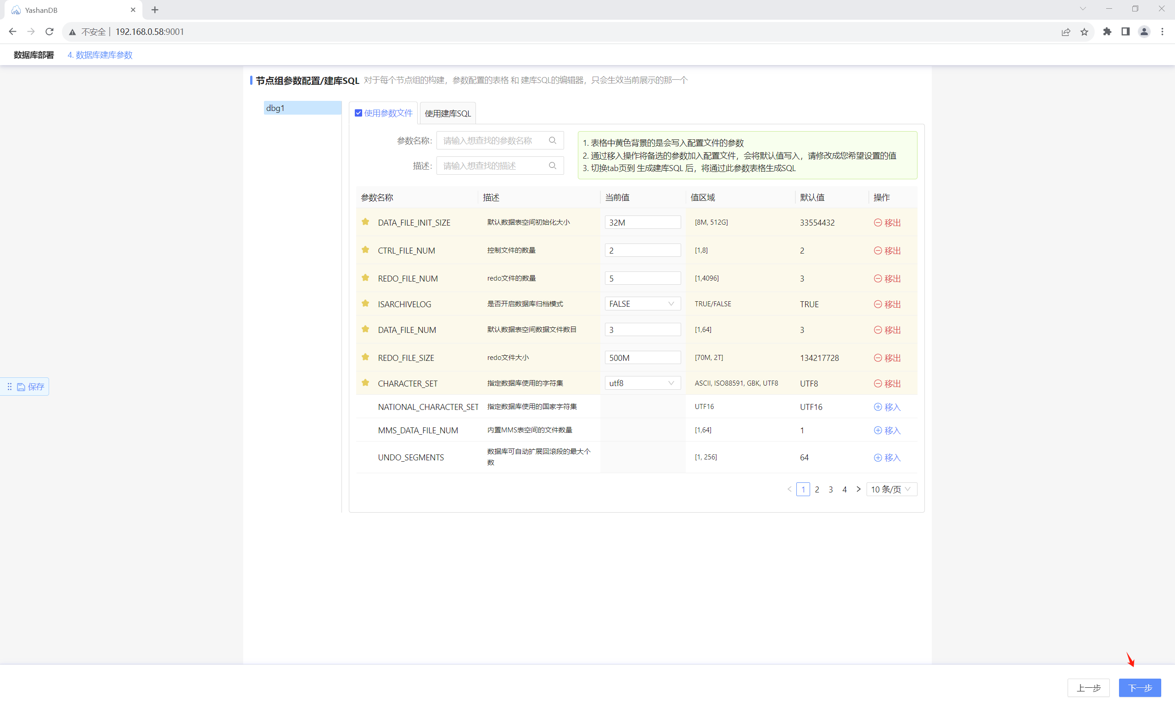The image size is (1175, 702).
Task: Add NATIONAL_CHARACTER_SET using the 移入 link
Action: [887, 407]
